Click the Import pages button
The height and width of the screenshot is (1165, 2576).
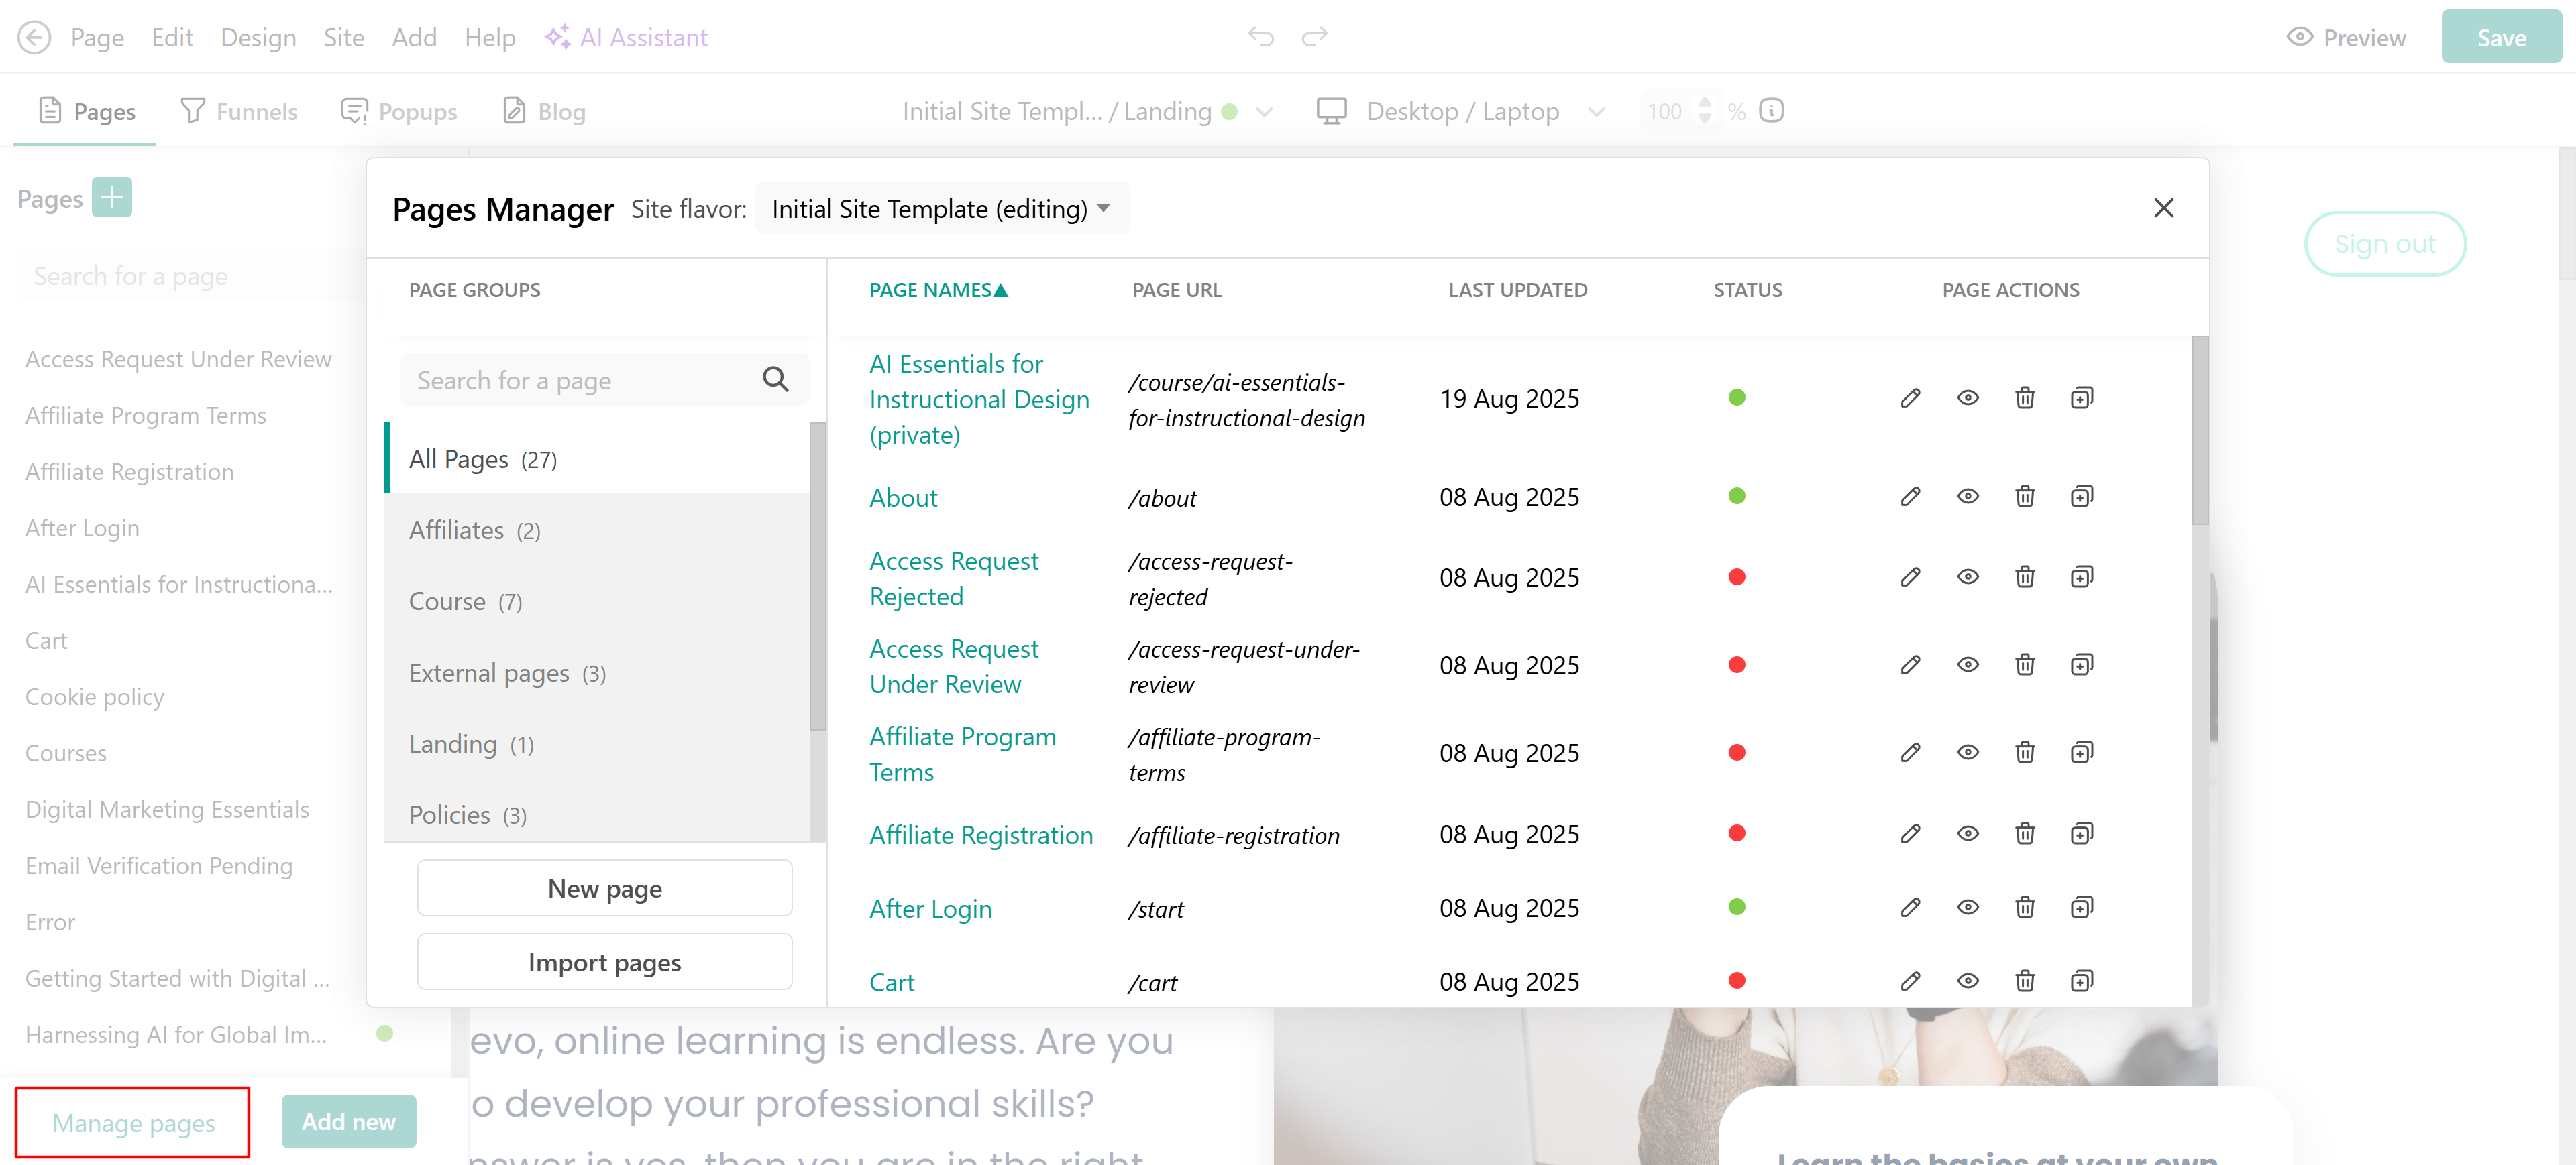[x=604, y=962]
